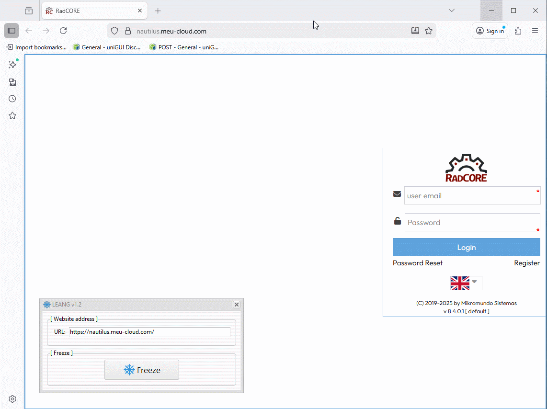Click the install app icon in address bar
Viewport: 547px width, 409px height.
[415, 31]
